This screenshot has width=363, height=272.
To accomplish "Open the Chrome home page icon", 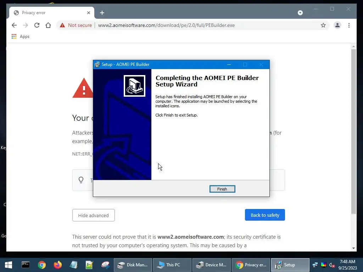I will 48,25.
